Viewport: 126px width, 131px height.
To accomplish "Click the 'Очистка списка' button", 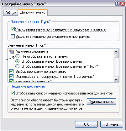I will (102, 102).
